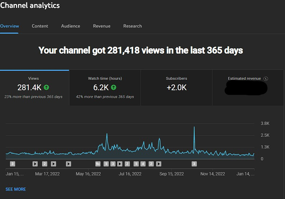Click the 281,418 views headline
This screenshot has width=285, height=199.
click(x=141, y=50)
